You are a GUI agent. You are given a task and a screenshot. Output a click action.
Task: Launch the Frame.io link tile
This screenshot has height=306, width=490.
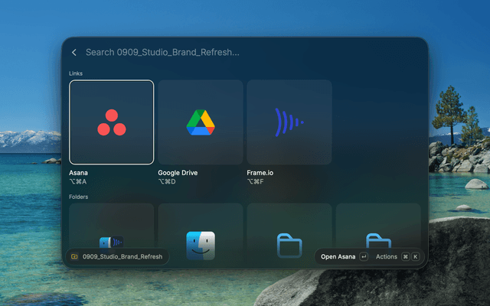(289, 122)
